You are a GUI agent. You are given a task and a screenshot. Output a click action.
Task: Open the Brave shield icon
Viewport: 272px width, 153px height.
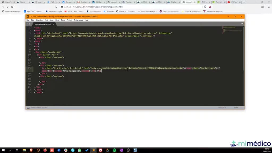pos(205,7)
